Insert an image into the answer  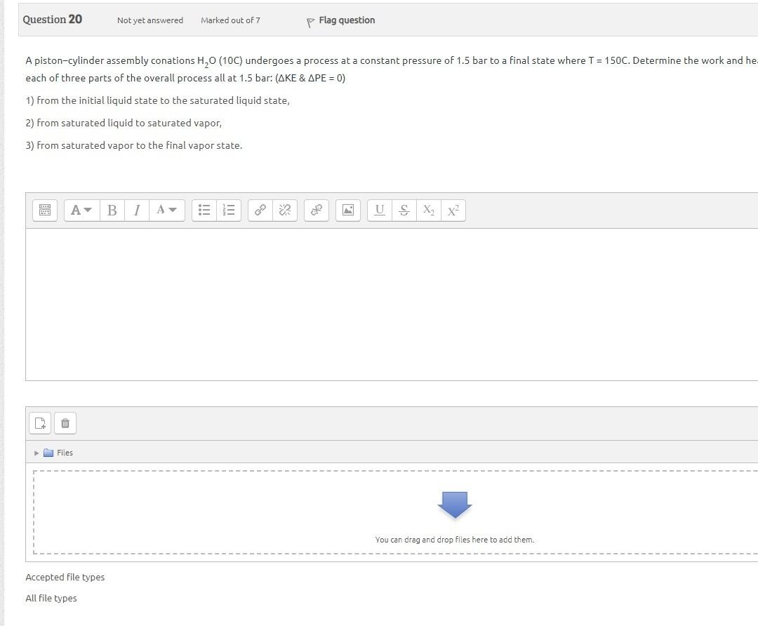[348, 211]
